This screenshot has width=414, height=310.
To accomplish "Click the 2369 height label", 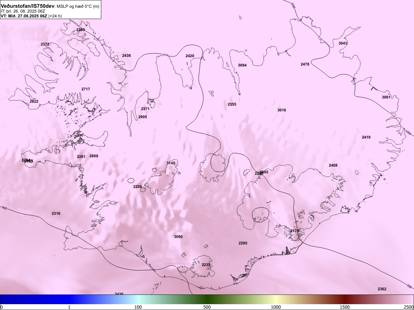I will click(81, 30).
